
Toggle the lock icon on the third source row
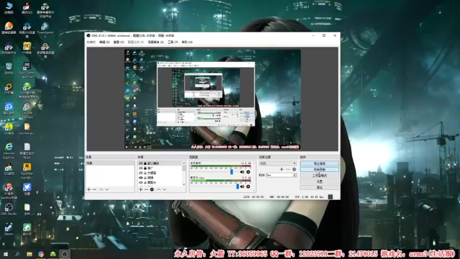(x=145, y=173)
